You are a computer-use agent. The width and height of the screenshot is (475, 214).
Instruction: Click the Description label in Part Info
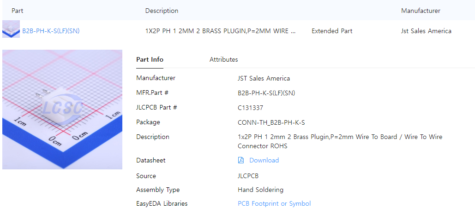(153, 137)
